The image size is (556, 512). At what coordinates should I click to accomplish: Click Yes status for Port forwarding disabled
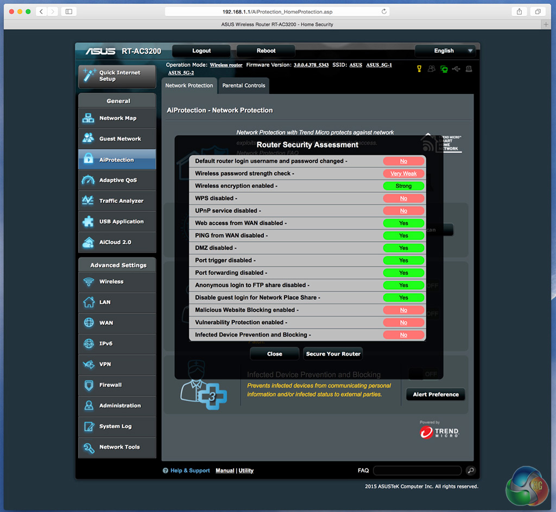[x=403, y=273]
